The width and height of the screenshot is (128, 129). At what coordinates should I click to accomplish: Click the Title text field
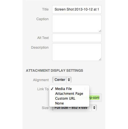(x=77, y=9)
